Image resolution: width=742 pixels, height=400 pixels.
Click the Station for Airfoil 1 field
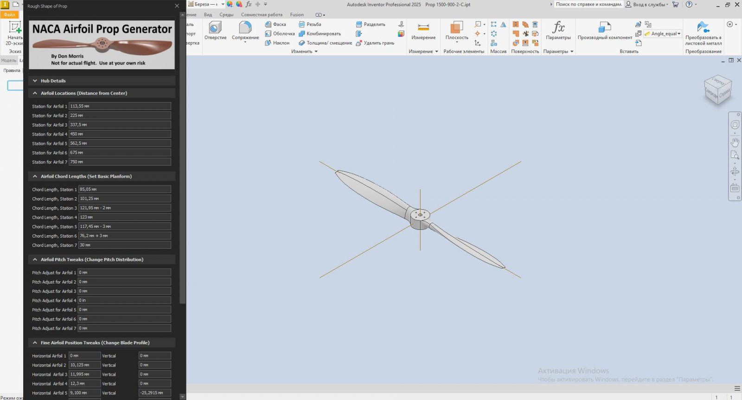tap(120, 106)
